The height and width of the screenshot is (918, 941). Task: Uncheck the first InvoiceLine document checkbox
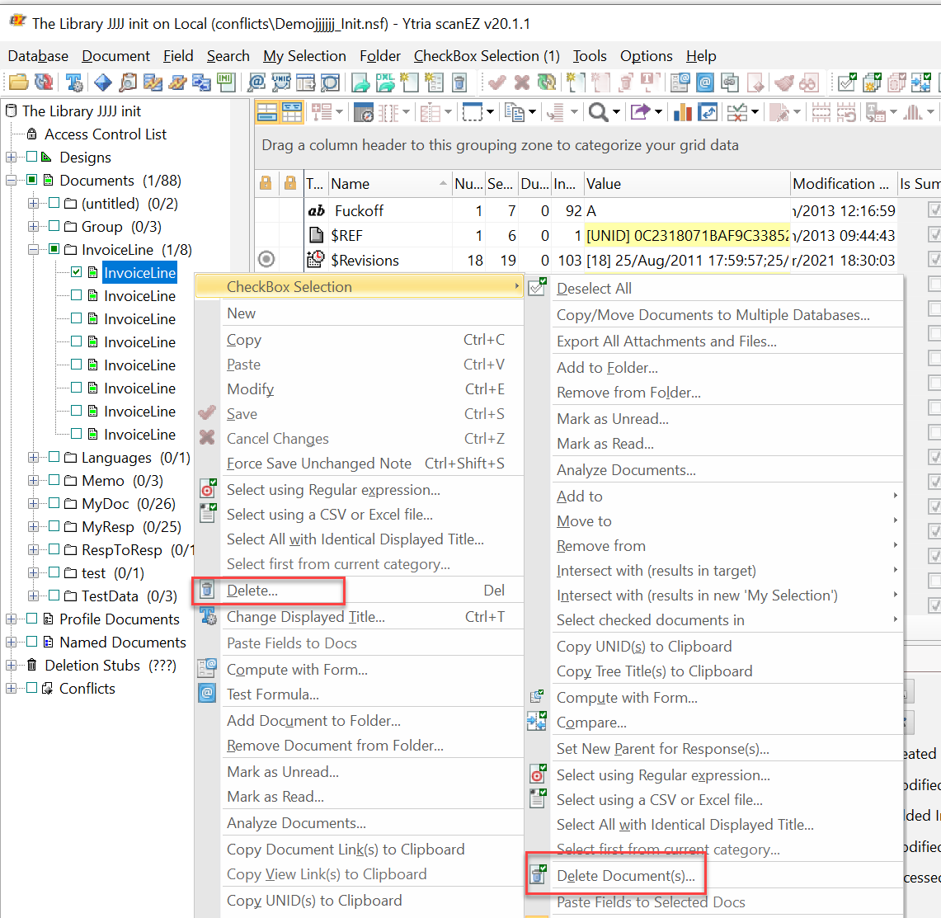[x=77, y=272]
